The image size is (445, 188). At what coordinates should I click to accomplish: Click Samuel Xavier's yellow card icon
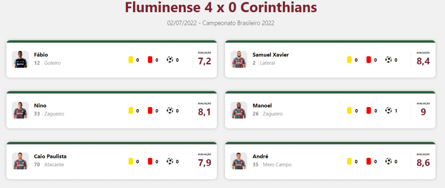click(349, 60)
